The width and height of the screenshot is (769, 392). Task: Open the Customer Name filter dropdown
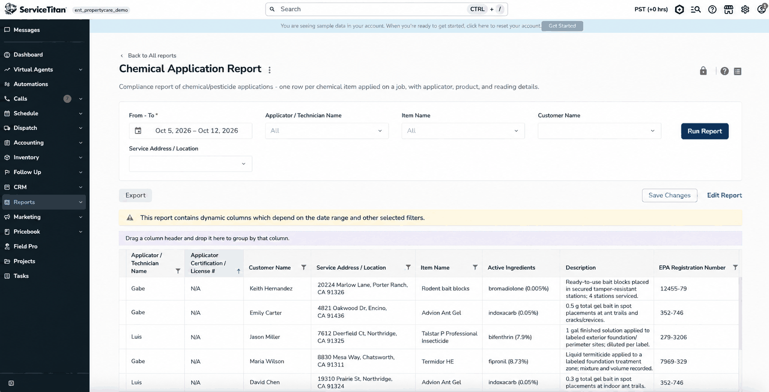coord(599,131)
